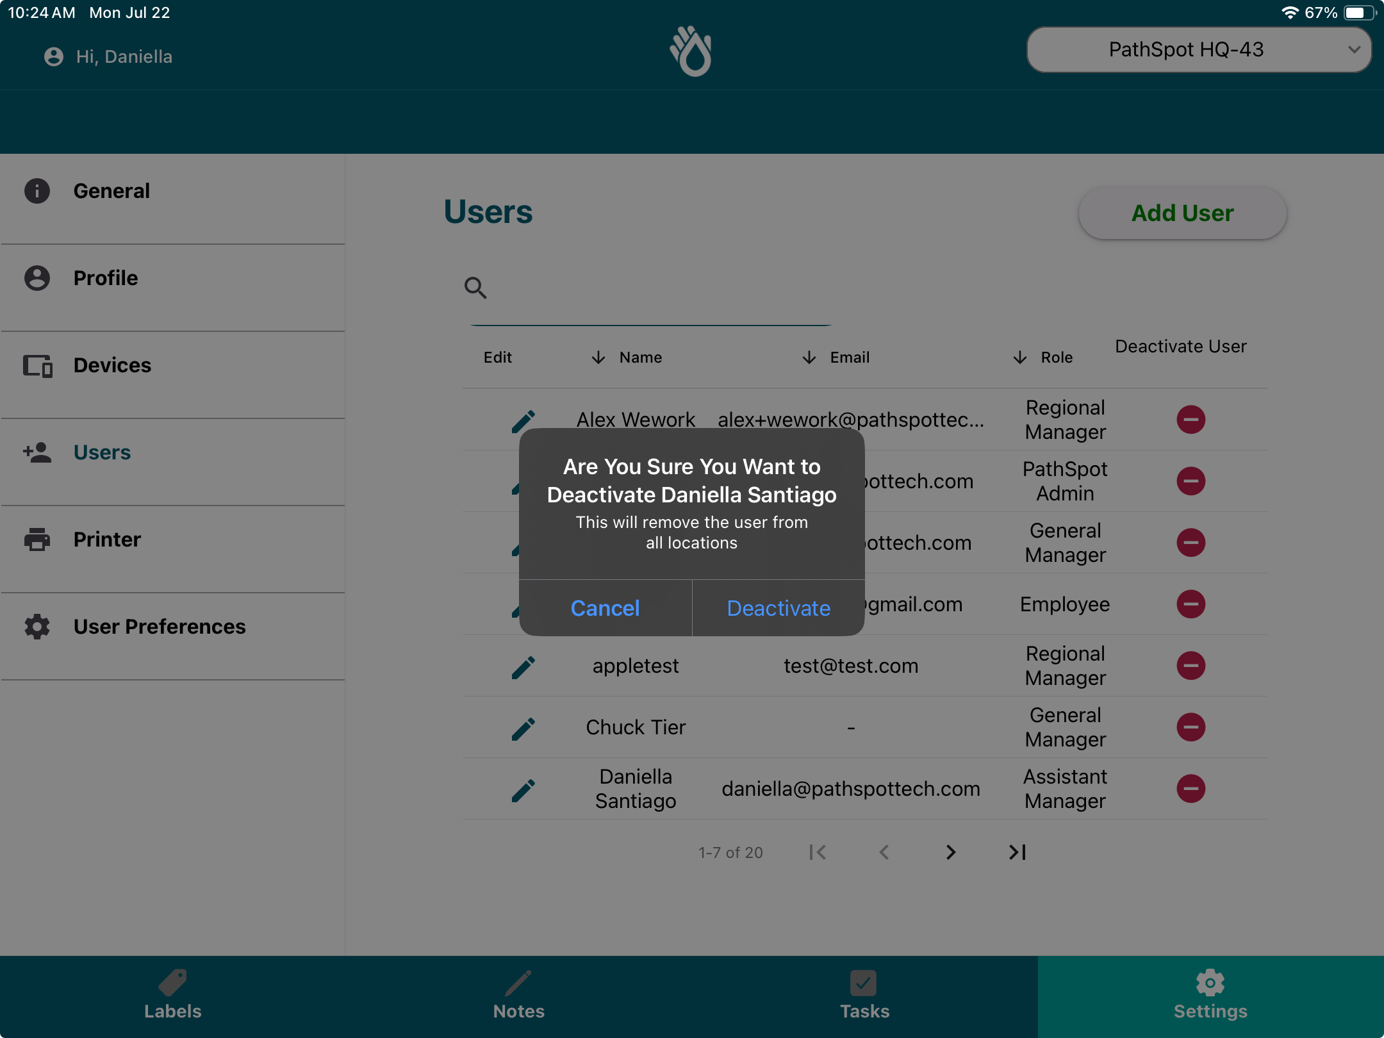This screenshot has width=1384, height=1038.
Task: Open the PathSpot HQ-43 location dropdown
Action: [1199, 50]
